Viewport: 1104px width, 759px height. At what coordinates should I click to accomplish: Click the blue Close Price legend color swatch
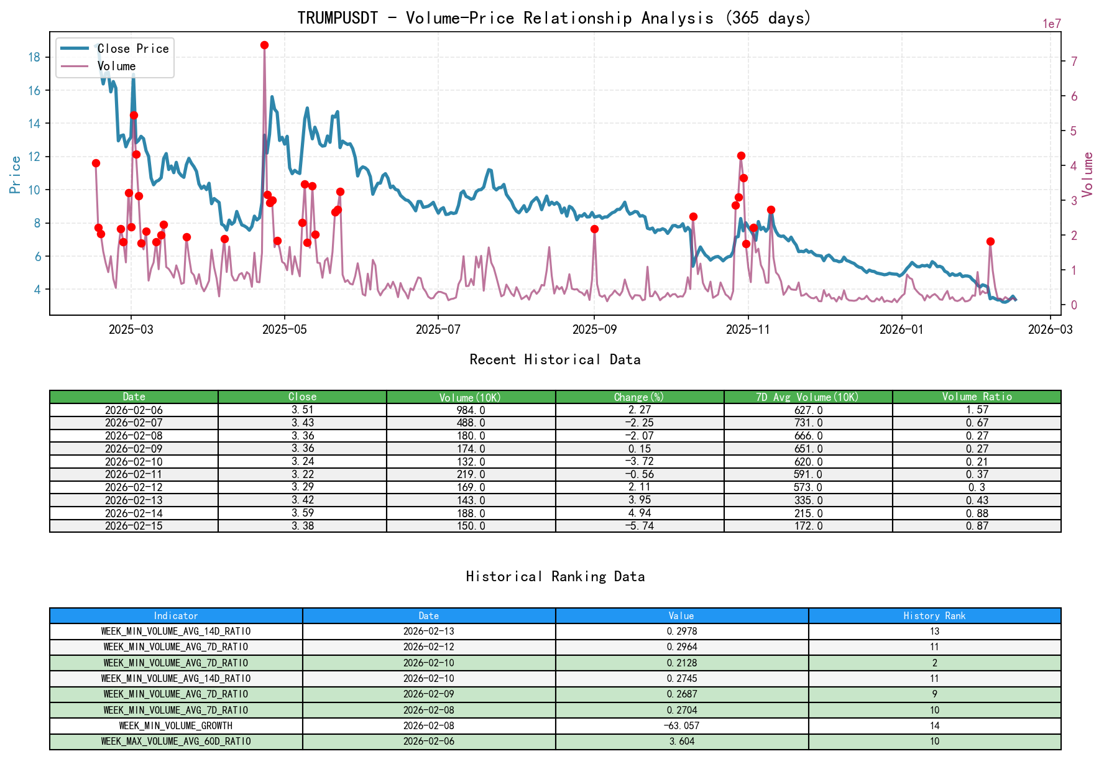click(76, 48)
